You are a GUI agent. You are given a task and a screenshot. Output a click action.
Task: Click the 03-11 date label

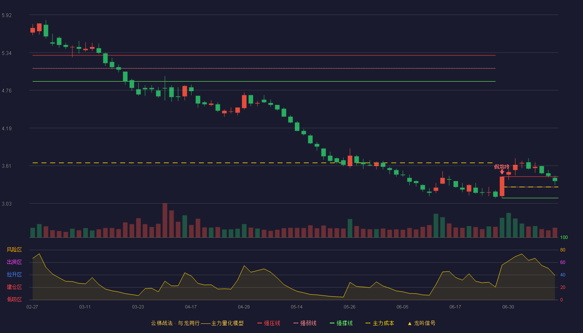coord(85,307)
